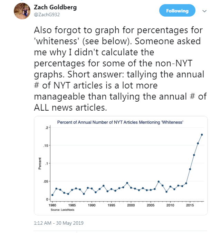Click the .2 y-axis label
Image resolution: width=221 pixels, height=233 pixels.
[x=47, y=128]
